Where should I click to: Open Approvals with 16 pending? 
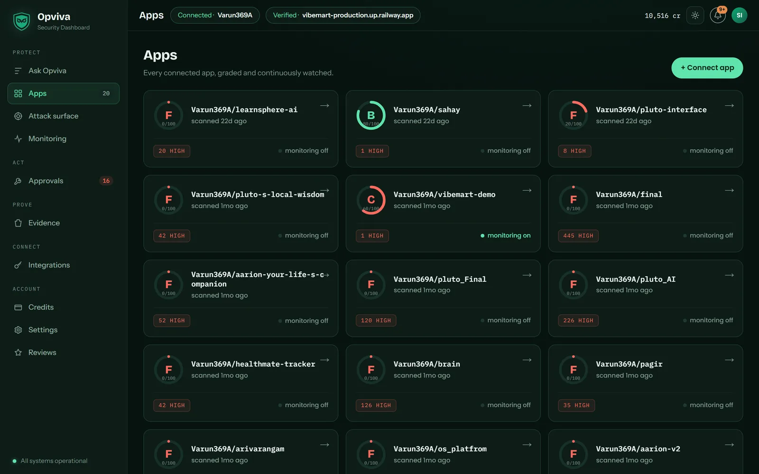(x=64, y=181)
